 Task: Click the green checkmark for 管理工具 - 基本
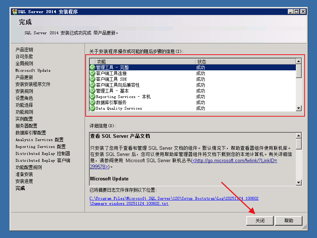point(93,91)
